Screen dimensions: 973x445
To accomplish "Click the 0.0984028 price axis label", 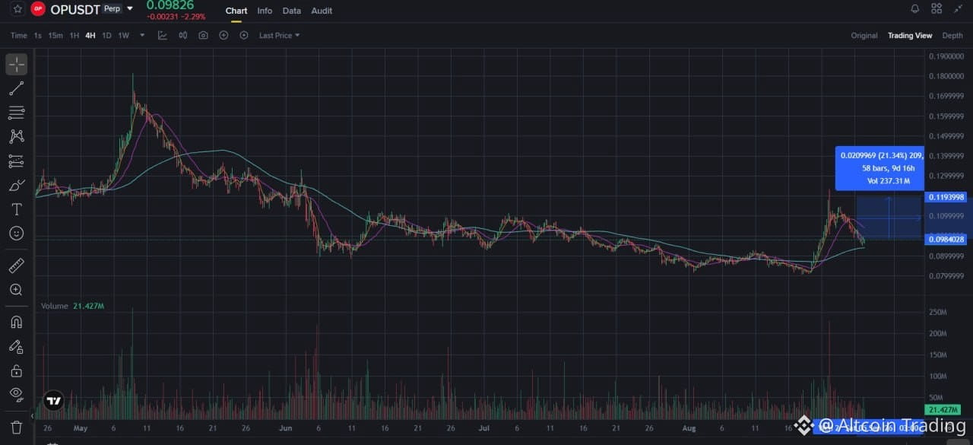I will (x=946, y=240).
